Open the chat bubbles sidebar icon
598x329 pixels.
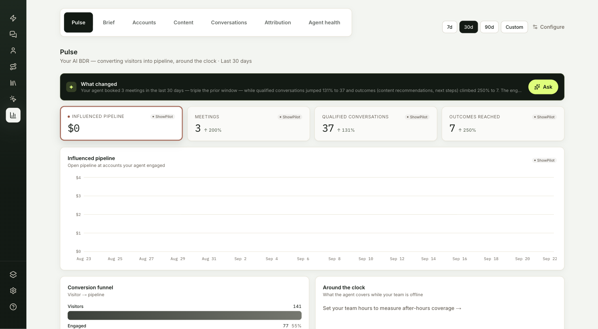click(x=13, y=34)
